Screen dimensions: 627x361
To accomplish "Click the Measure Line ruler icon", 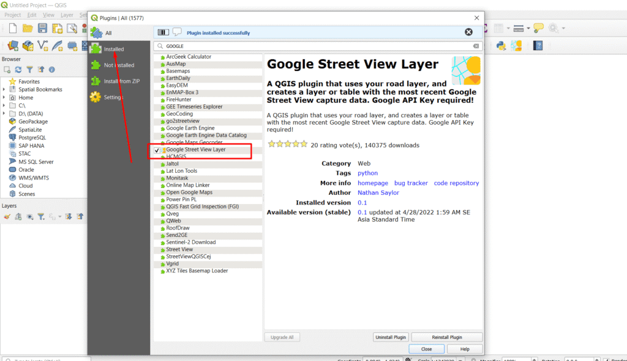I will point(518,28).
